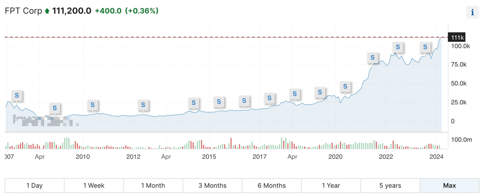Viewport: 480px width, 194px height.
Task: Open the chart info icon
Action: (x=472, y=12)
